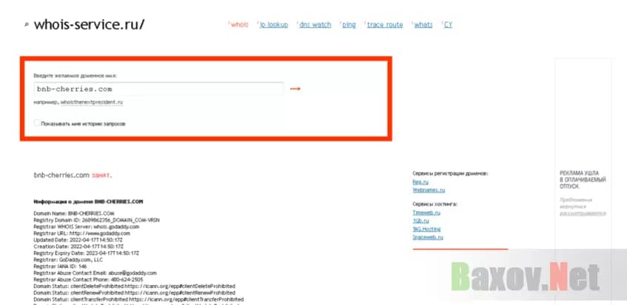Click the small magnifier icon beside site title
Viewport: 627px width, 305px height.
pos(27,25)
